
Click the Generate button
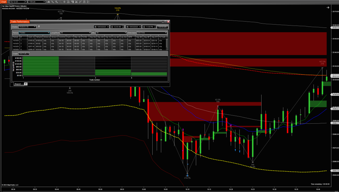pyautogui.click(x=163, y=27)
